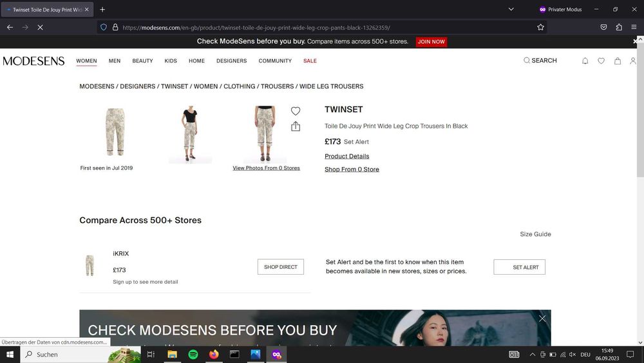Open BEAUTY navigation menu
Image resolution: width=644 pixels, height=363 pixels.
pyautogui.click(x=142, y=61)
